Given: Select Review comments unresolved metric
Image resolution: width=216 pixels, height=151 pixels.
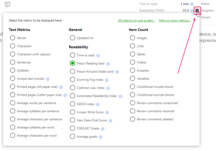Looking at the screenshot, I should (132, 103).
